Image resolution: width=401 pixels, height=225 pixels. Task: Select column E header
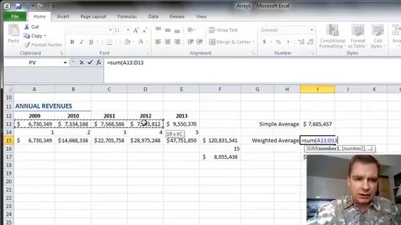click(x=181, y=89)
